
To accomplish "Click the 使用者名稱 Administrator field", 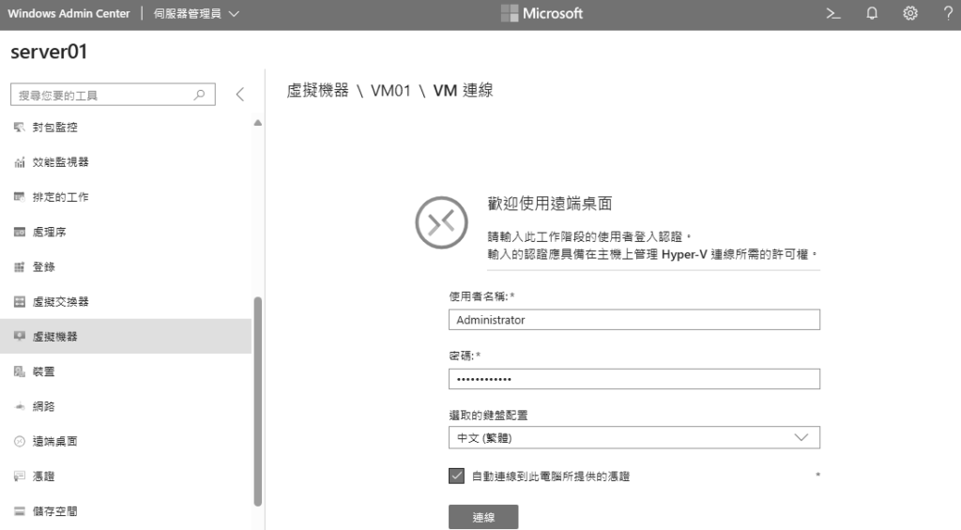I will pyautogui.click(x=634, y=320).
